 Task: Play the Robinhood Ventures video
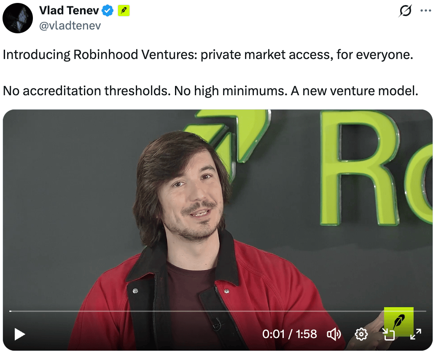click(20, 334)
